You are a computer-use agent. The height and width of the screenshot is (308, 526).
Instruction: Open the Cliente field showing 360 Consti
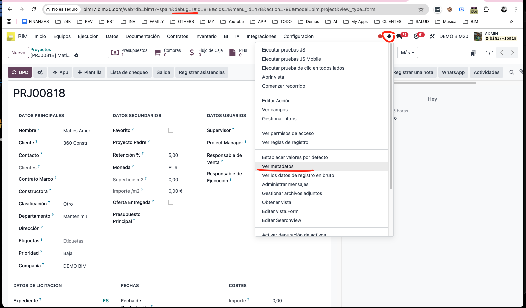tap(75, 143)
